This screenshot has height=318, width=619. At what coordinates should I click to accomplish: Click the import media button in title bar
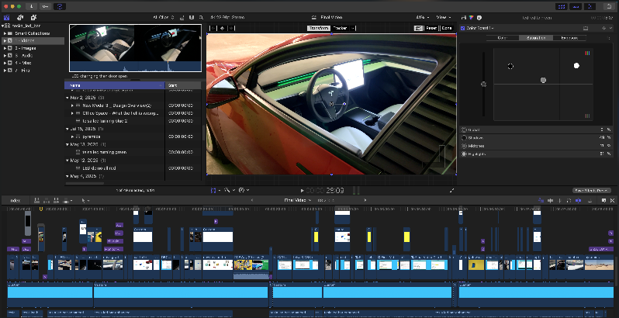[x=31, y=6]
